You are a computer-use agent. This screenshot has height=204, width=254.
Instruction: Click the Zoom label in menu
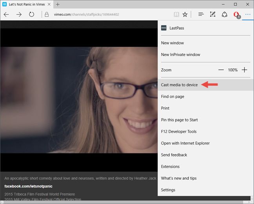[x=166, y=70]
